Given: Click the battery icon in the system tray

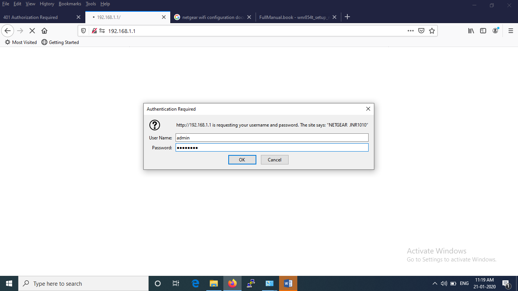Looking at the screenshot, I should pos(453,283).
